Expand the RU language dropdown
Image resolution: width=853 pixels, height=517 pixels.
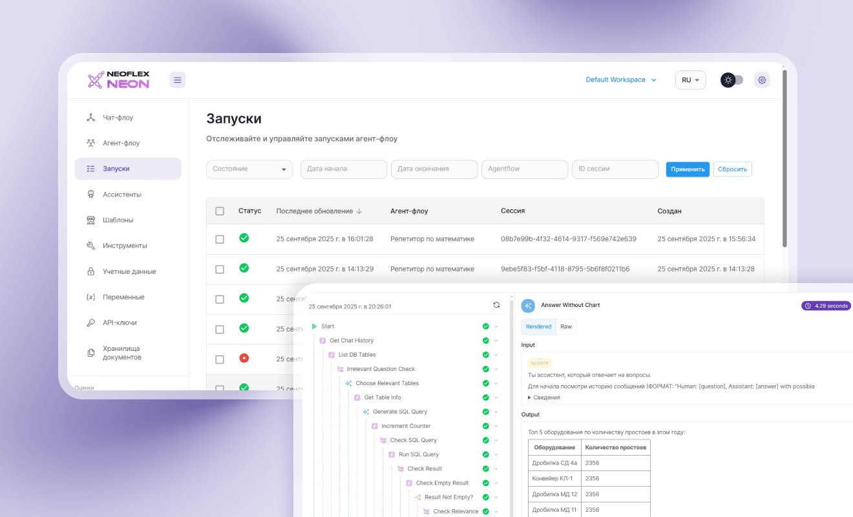point(690,80)
